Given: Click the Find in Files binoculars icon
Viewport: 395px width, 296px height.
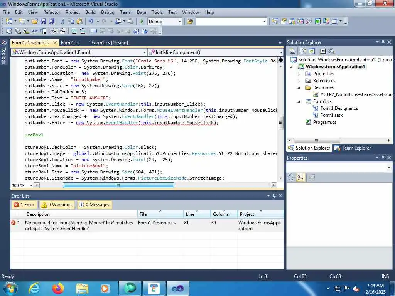Looking at the screenshot, I should [190, 22].
